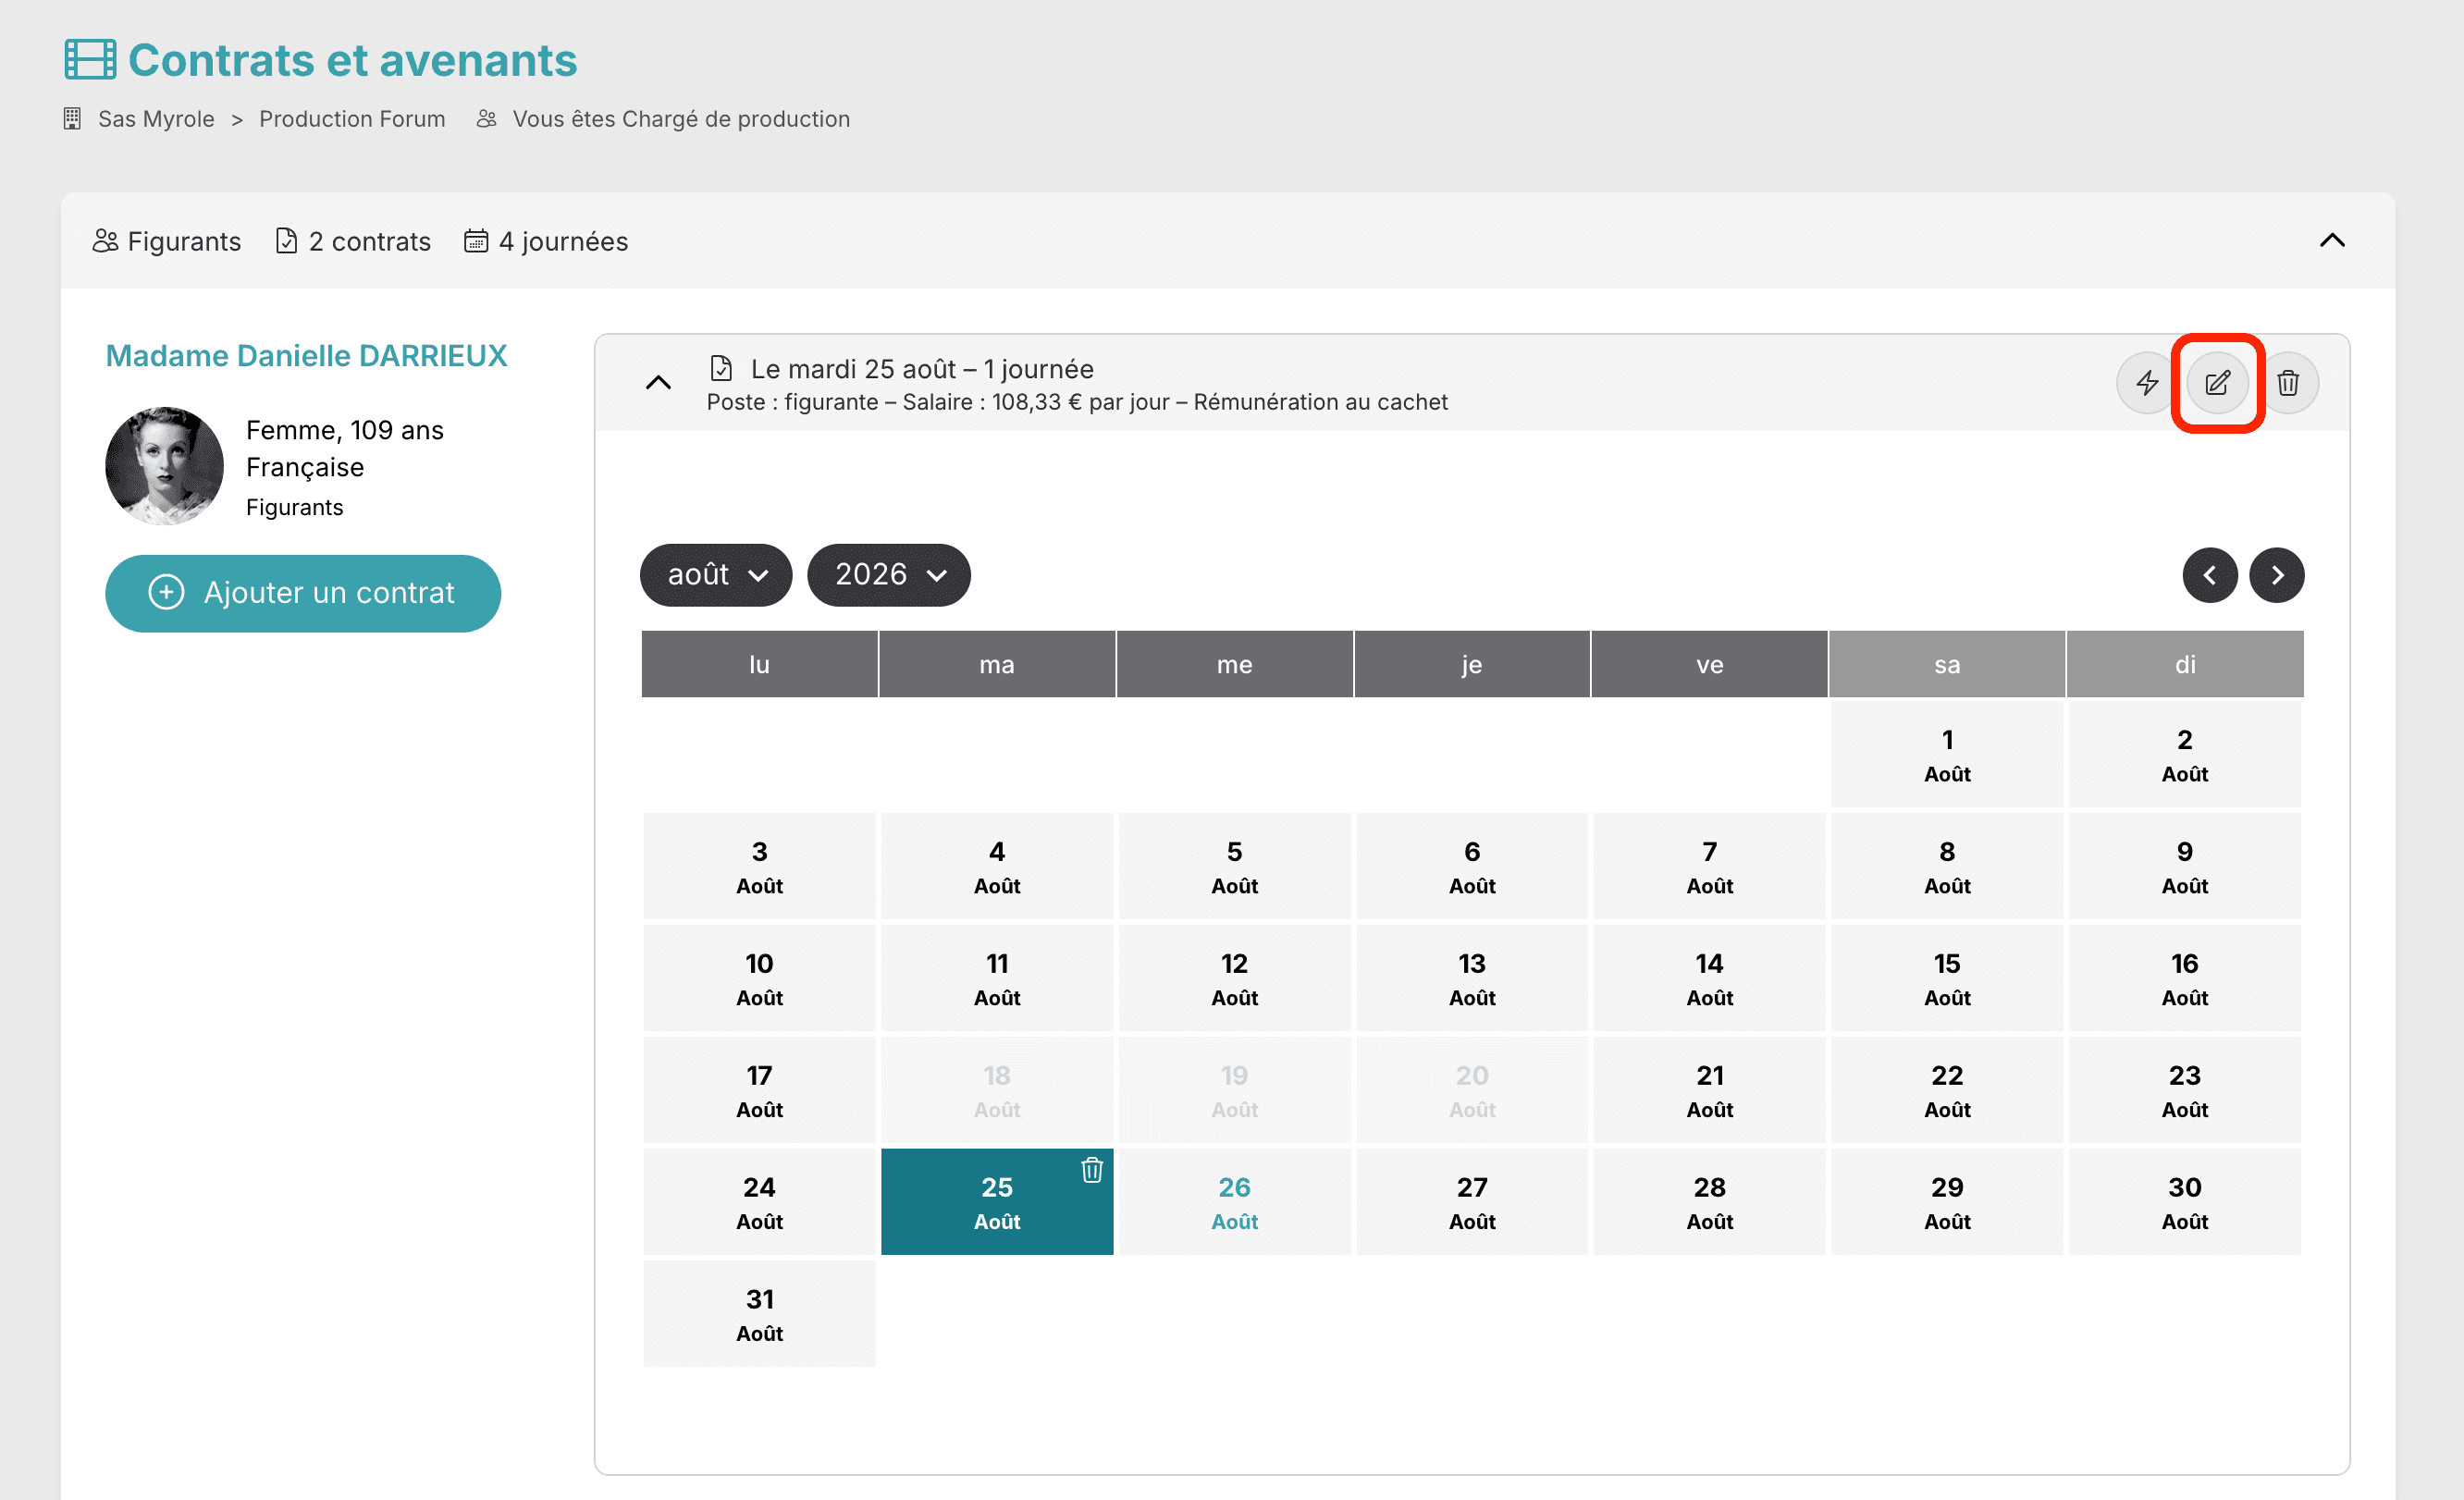
Task: Edit the 25 août contract
Action: (2217, 383)
